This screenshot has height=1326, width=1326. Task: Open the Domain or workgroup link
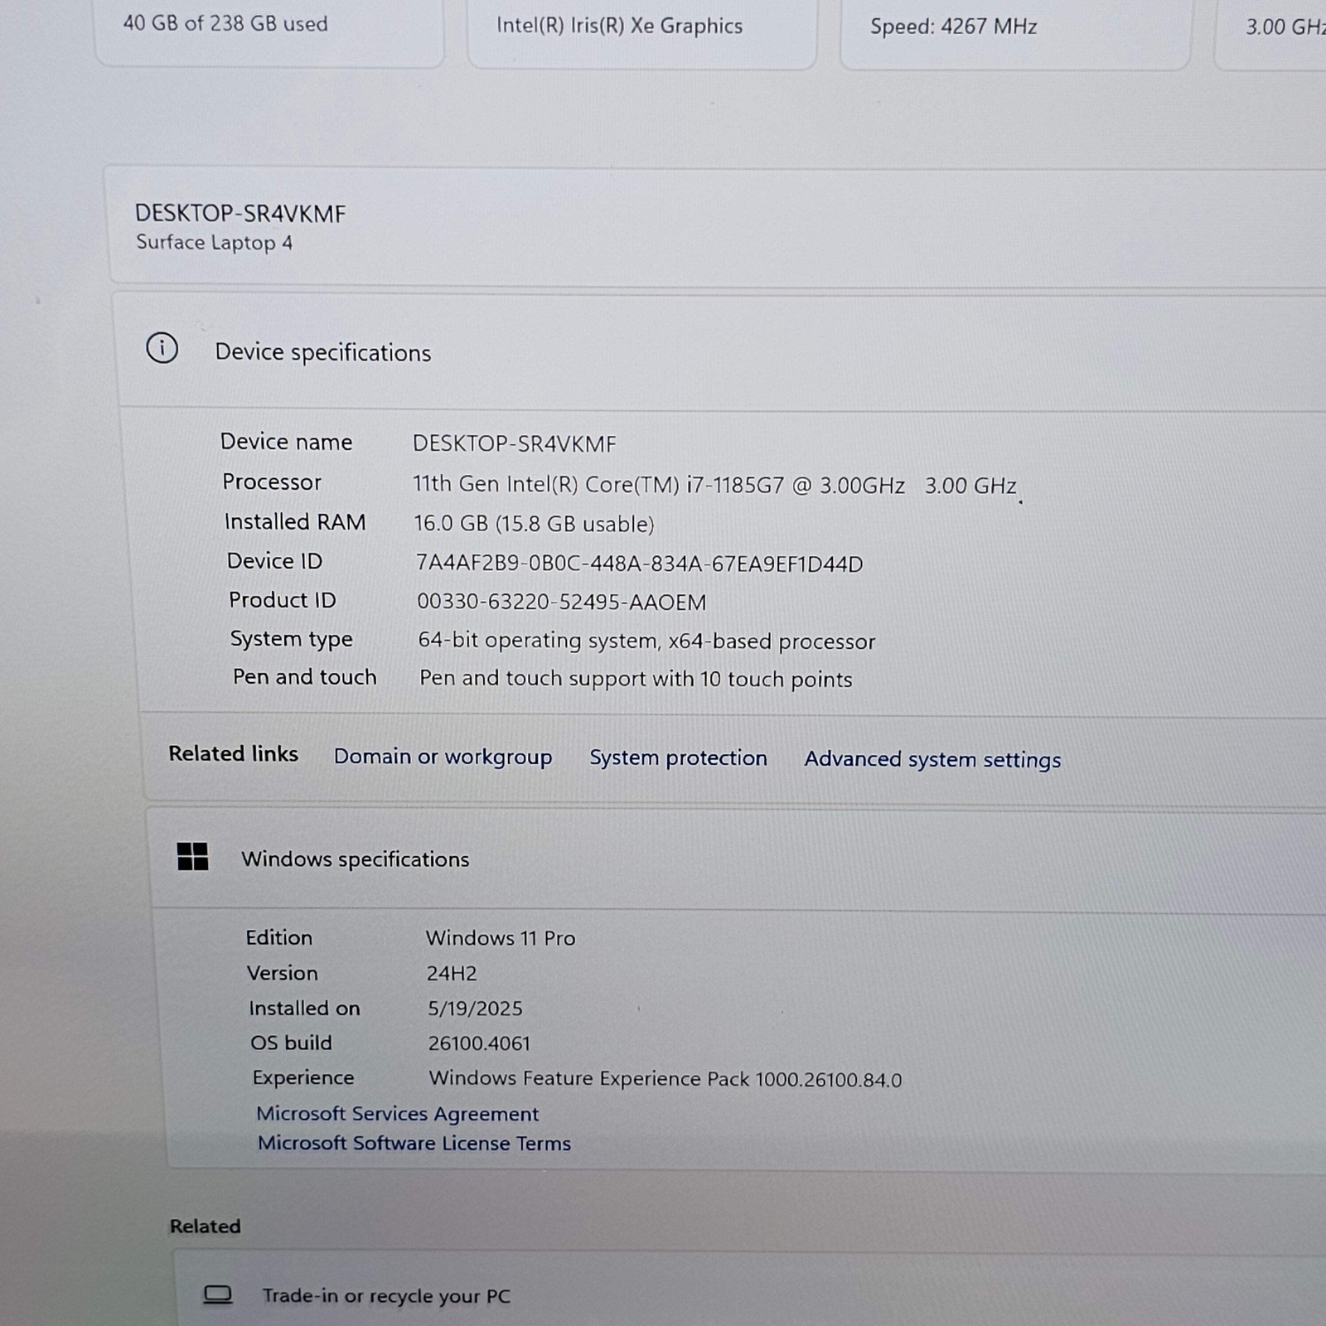[x=443, y=757]
